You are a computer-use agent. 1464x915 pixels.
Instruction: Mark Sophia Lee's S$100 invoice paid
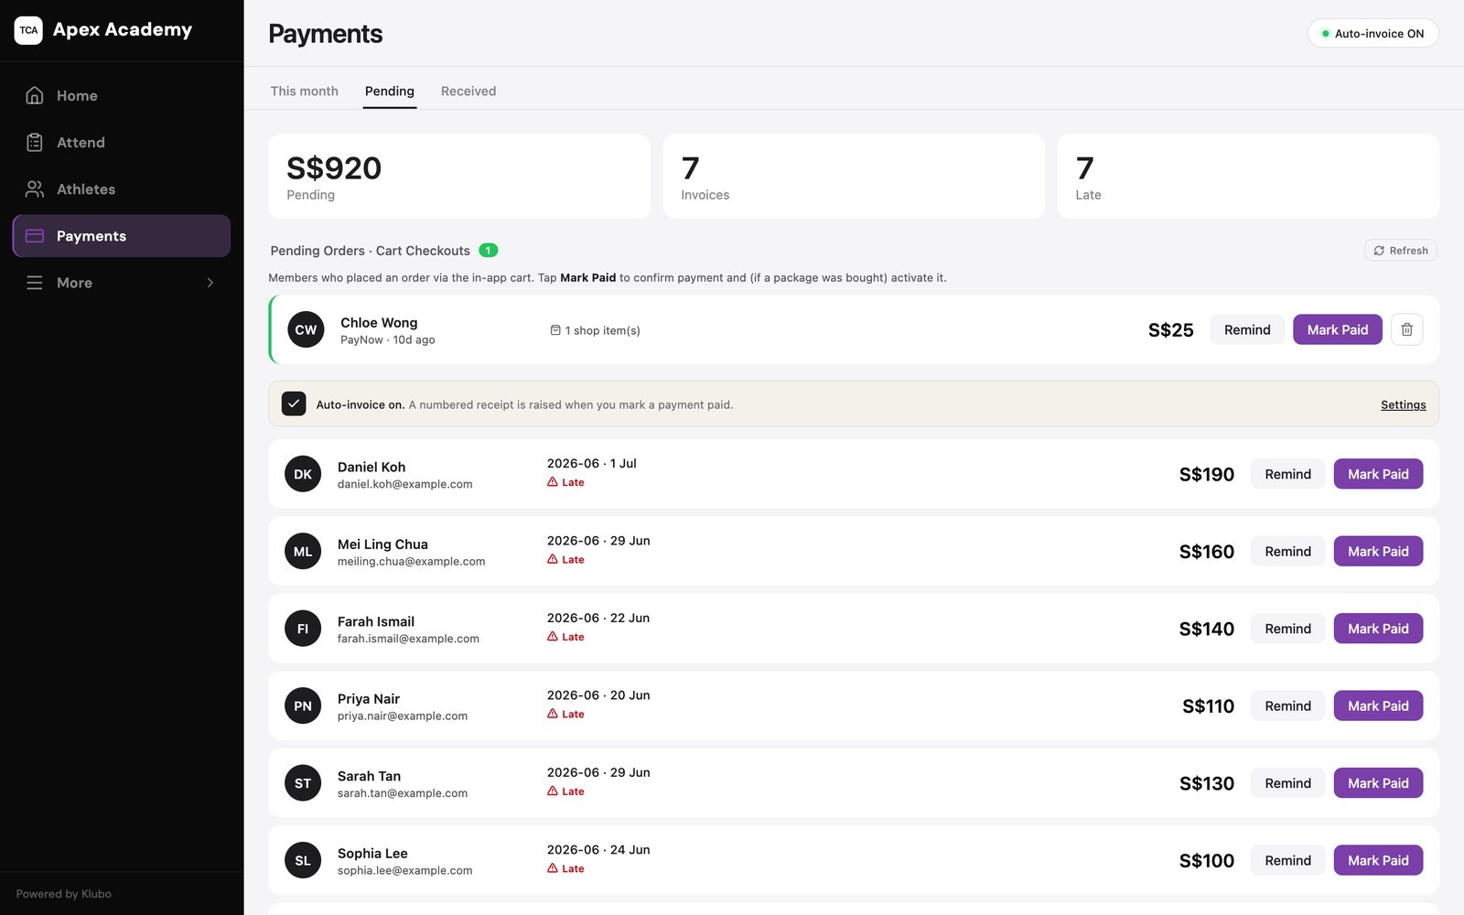[1378, 860]
